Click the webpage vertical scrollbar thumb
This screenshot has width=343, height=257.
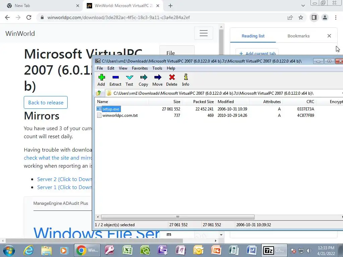[221, 41]
